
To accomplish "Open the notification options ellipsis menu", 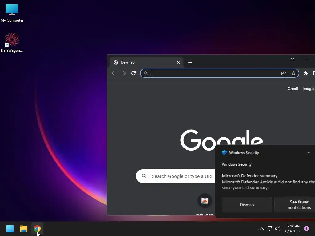I will pyautogui.click(x=308, y=153).
